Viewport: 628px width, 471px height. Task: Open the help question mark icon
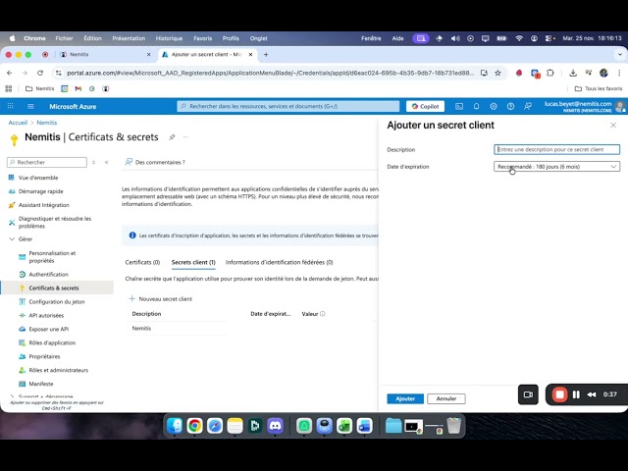tap(510, 106)
